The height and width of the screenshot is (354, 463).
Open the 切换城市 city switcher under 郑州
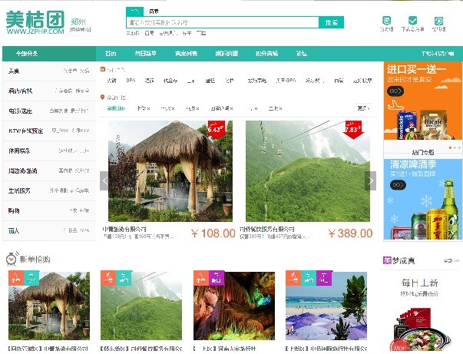click(x=80, y=29)
